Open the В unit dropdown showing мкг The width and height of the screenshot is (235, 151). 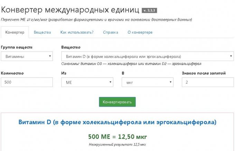147,82
